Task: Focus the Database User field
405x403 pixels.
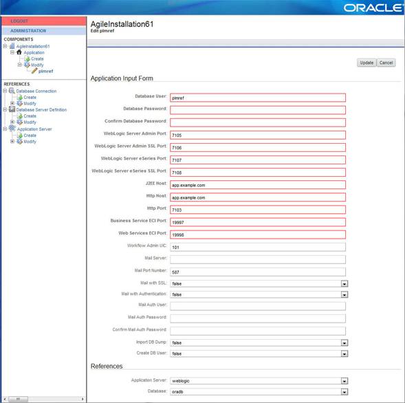Action: pyautogui.click(x=258, y=98)
